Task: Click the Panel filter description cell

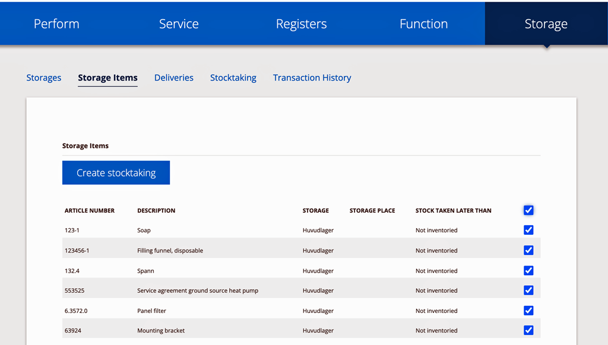Action: click(151, 311)
